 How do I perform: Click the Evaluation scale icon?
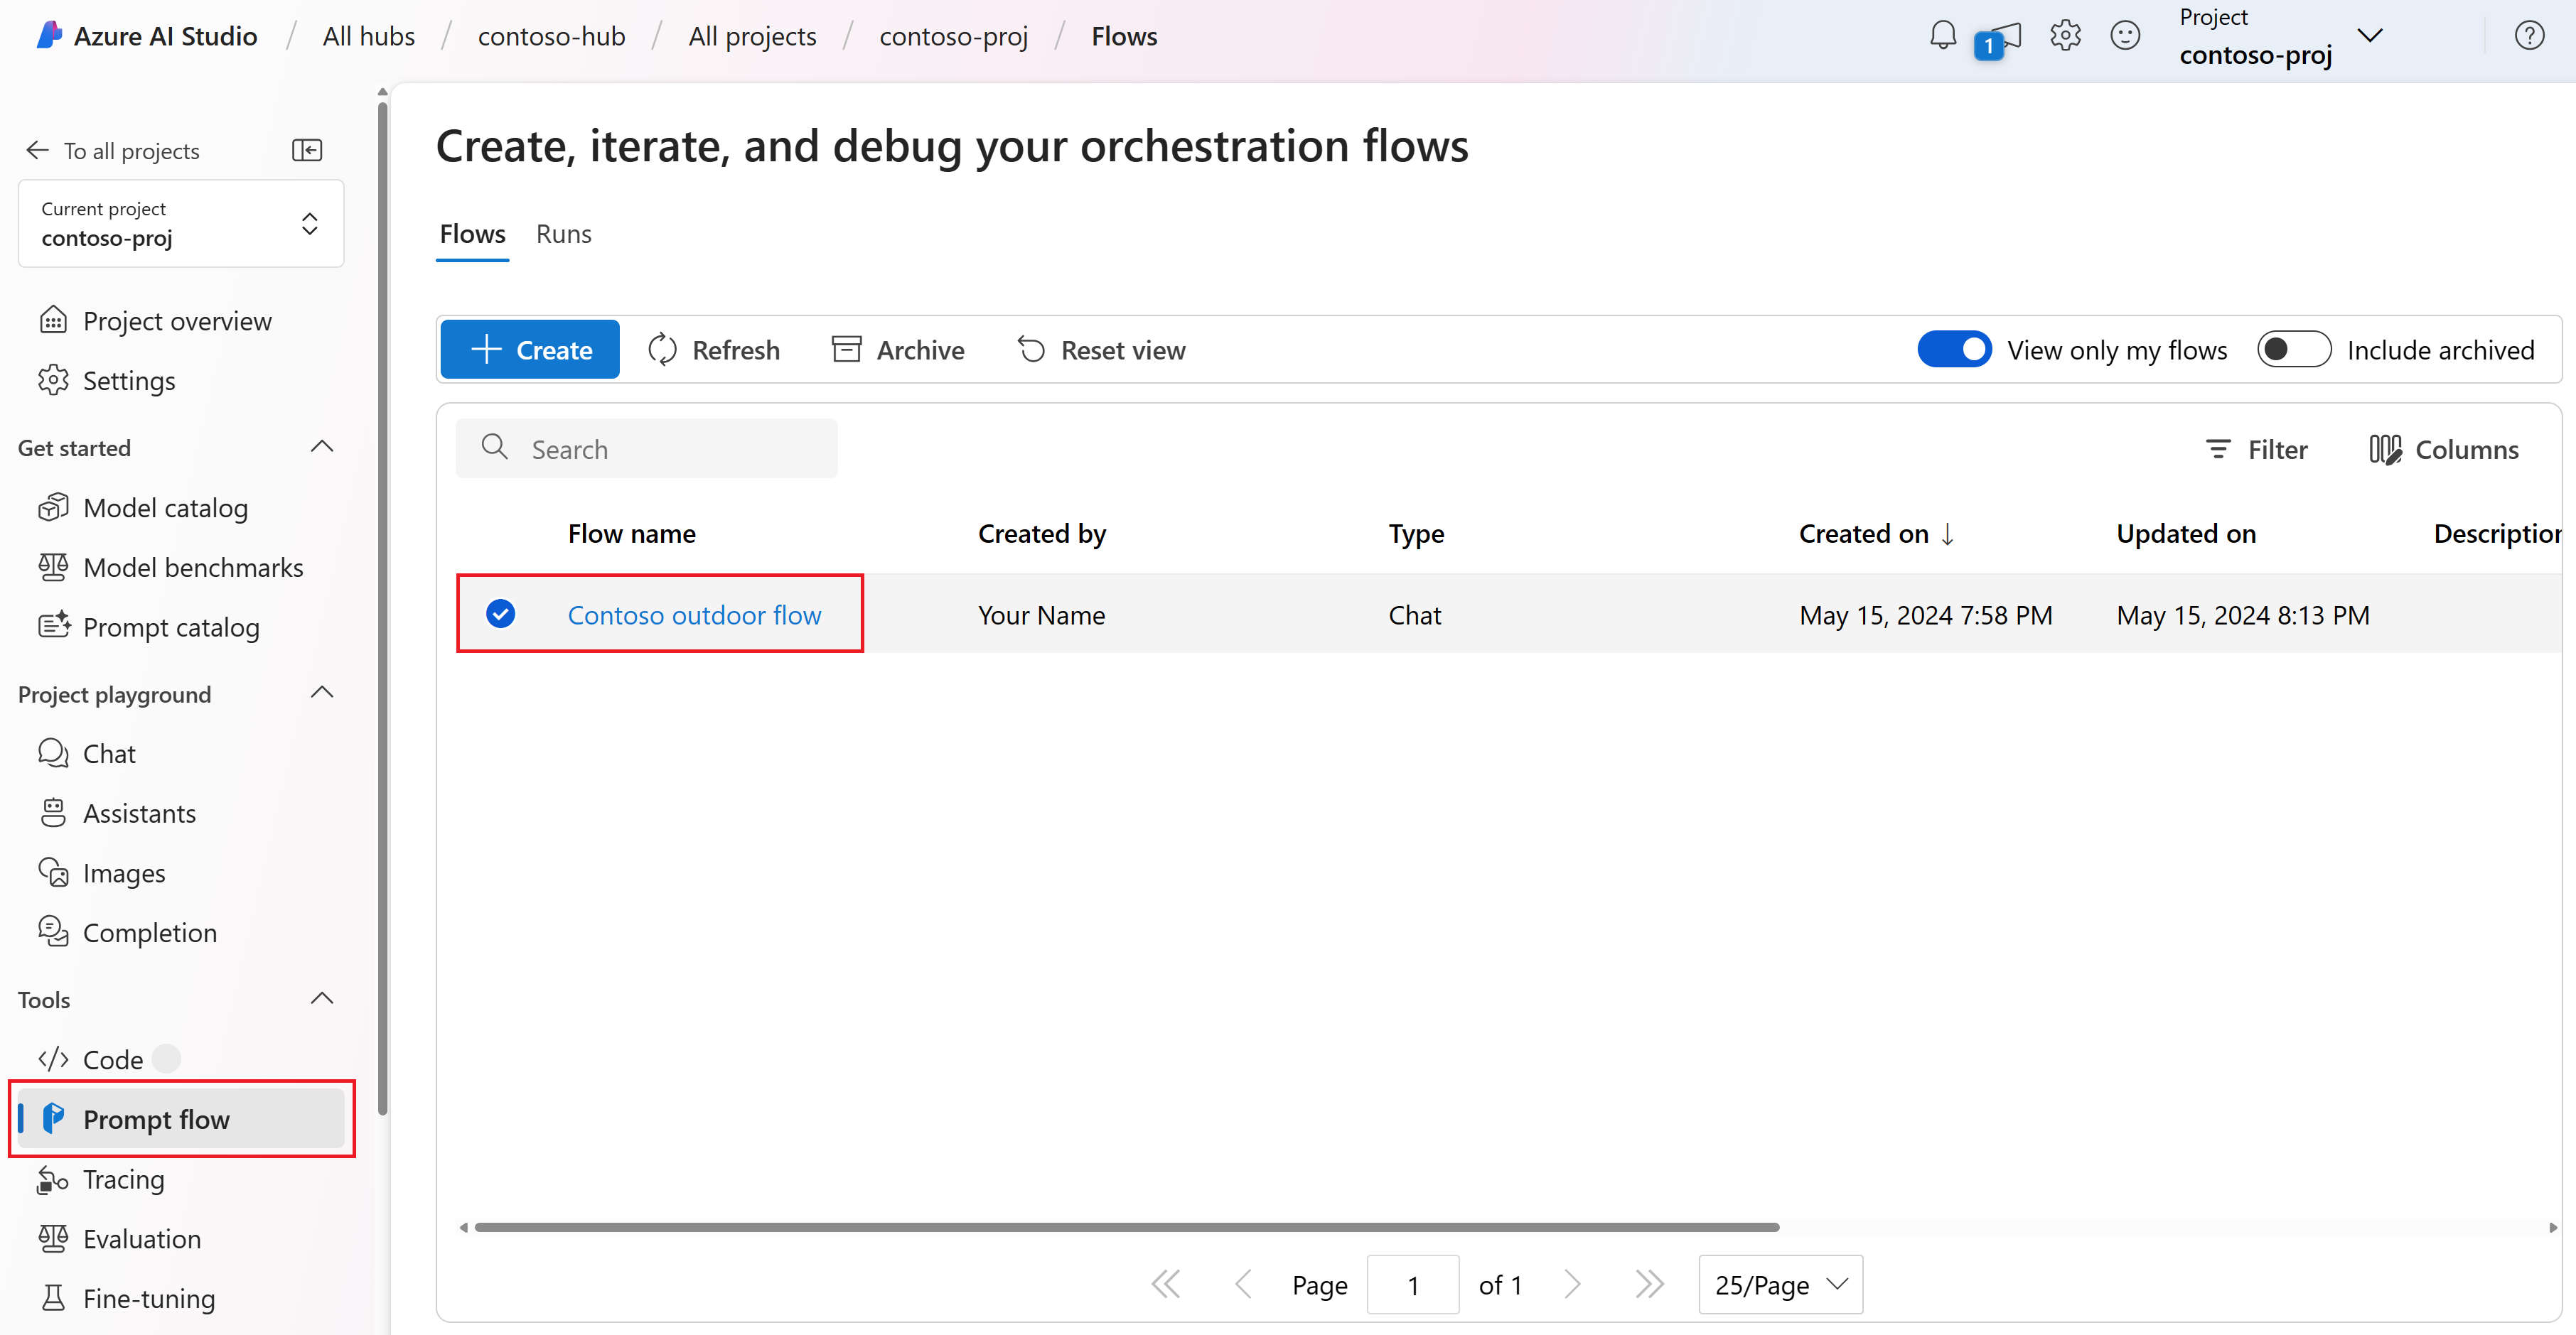click(53, 1239)
